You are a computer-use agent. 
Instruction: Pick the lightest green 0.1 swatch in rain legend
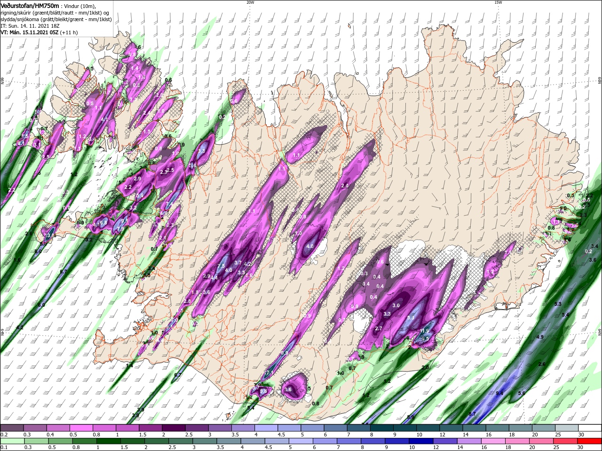[12, 441]
